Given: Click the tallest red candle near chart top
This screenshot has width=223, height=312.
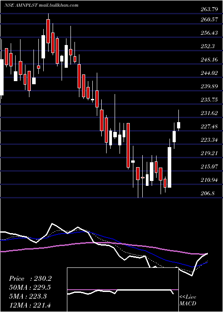Looking at the screenshot, I should pos(48,31).
